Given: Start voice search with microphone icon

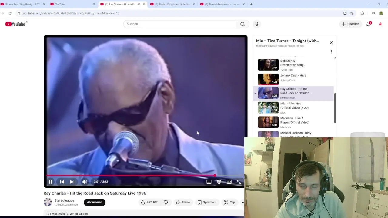Looking at the screenshot, I should tap(257, 24).
